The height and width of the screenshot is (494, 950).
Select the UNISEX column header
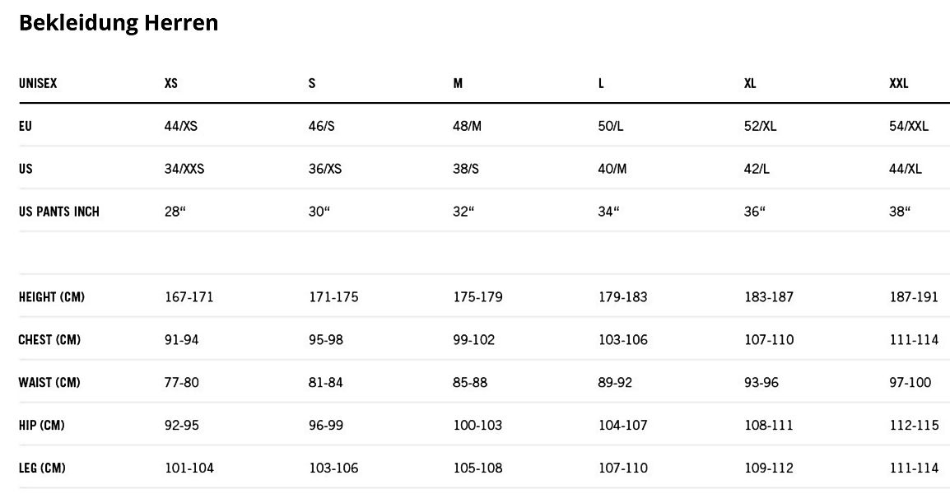[38, 84]
